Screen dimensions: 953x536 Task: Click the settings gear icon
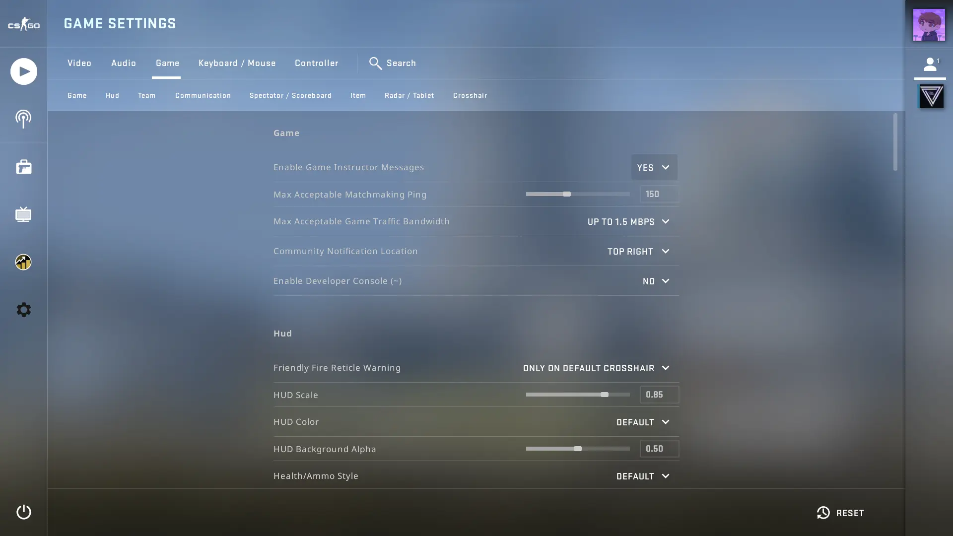23,310
